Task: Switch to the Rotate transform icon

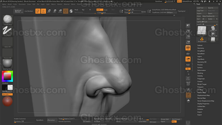Action: coord(60,11)
